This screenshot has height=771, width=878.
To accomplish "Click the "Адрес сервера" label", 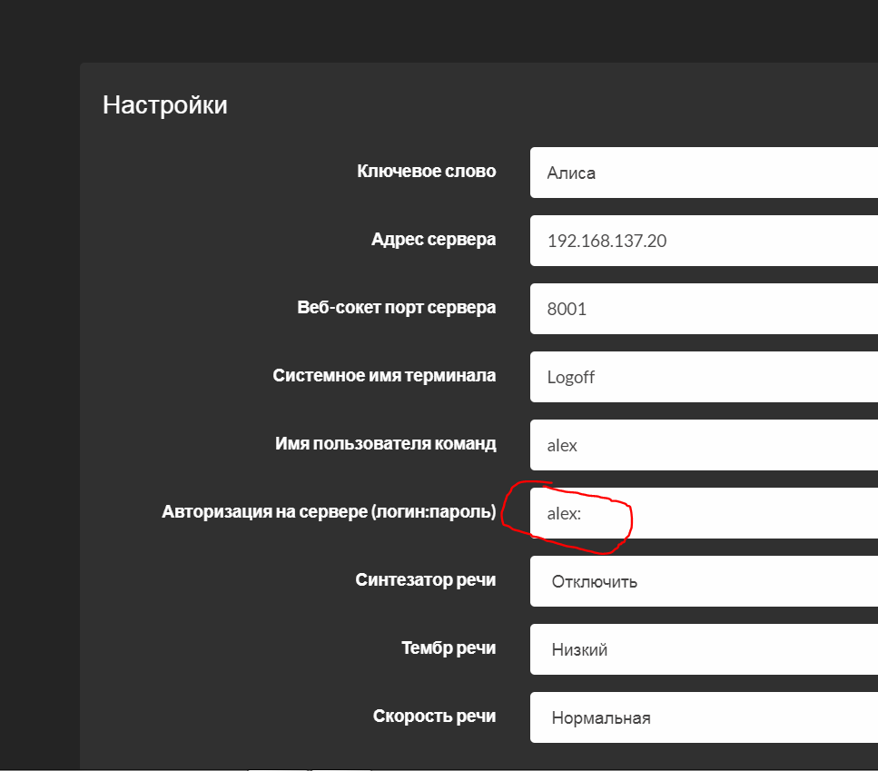I will click(x=433, y=240).
